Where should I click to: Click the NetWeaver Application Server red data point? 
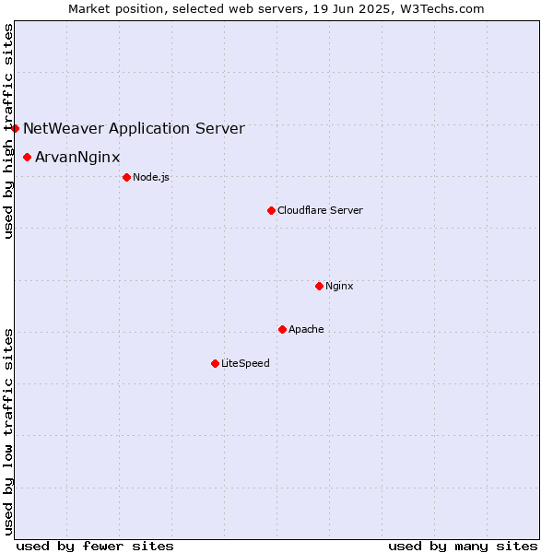tap(15, 128)
